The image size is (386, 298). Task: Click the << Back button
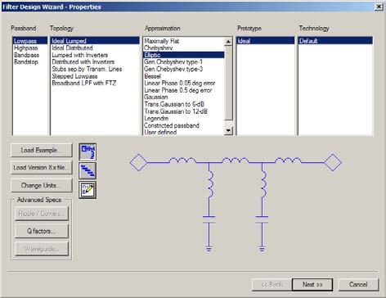(x=272, y=285)
